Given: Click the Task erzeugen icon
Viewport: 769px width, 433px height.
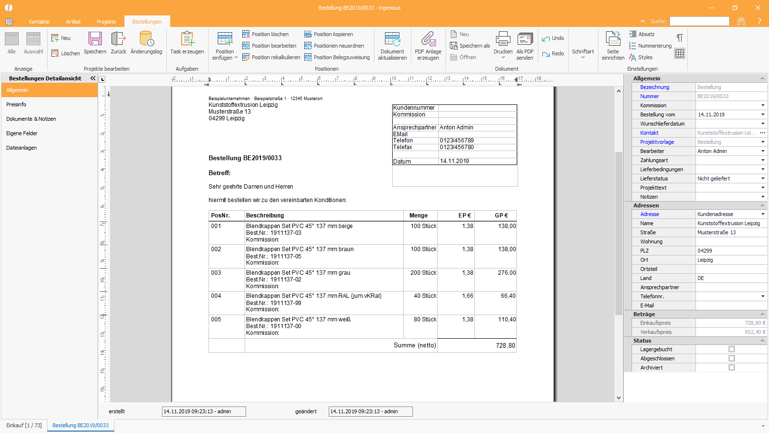Looking at the screenshot, I should click(x=187, y=39).
